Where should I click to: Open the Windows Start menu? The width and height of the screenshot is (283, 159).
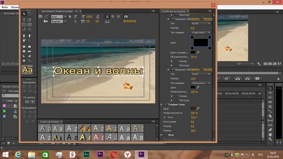pos(5,155)
